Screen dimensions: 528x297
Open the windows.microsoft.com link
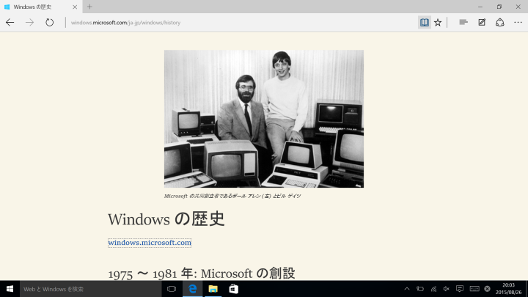150,243
